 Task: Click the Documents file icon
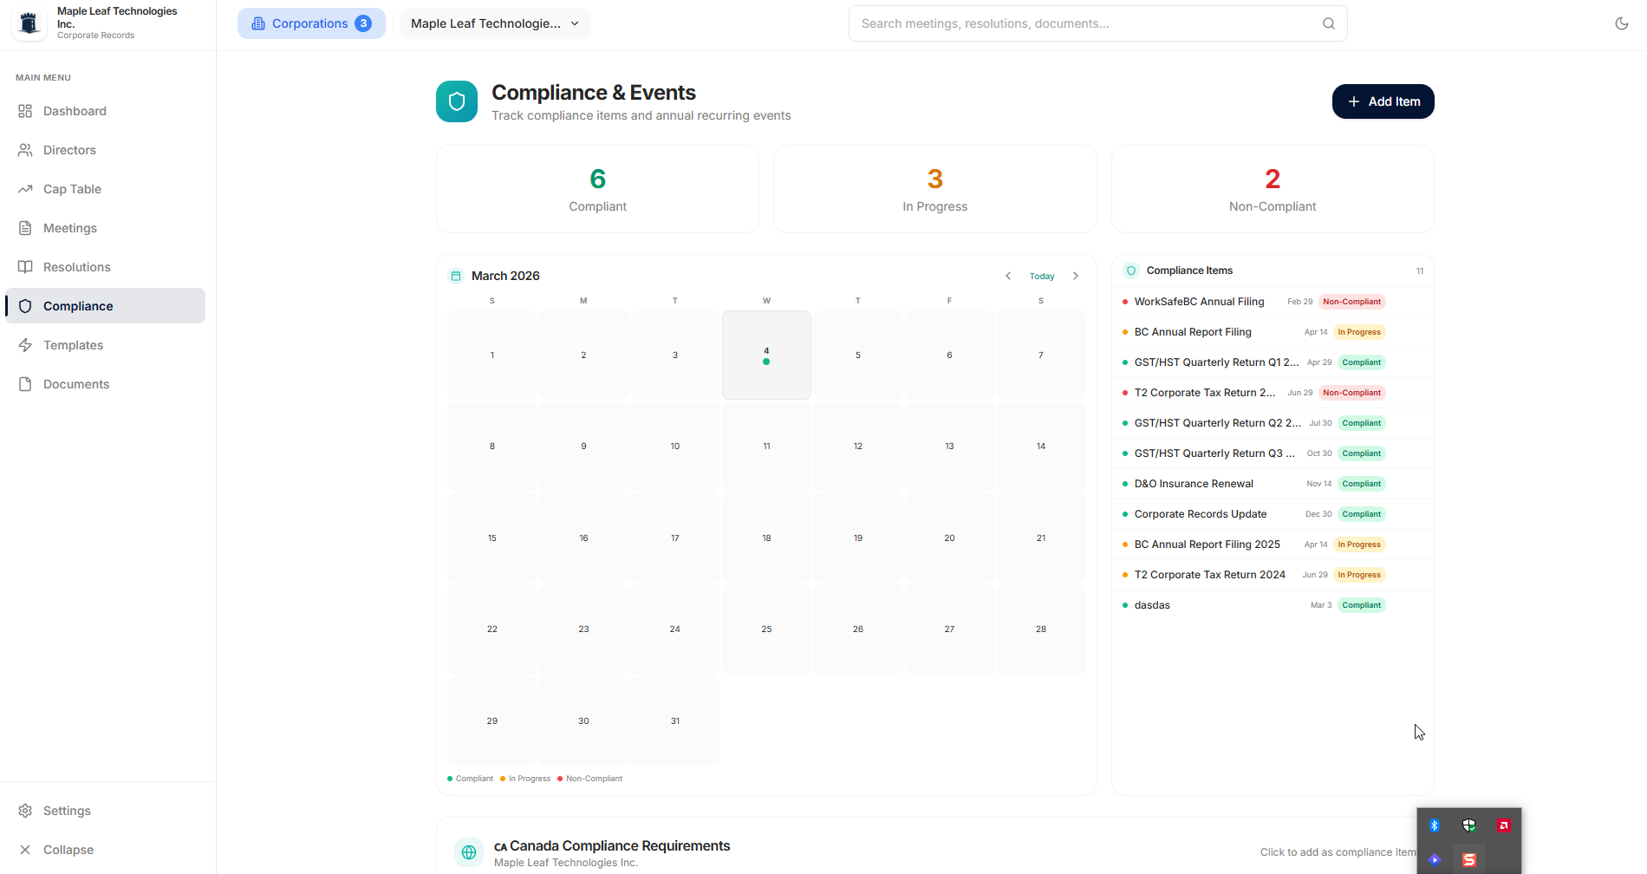click(x=25, y=384)
